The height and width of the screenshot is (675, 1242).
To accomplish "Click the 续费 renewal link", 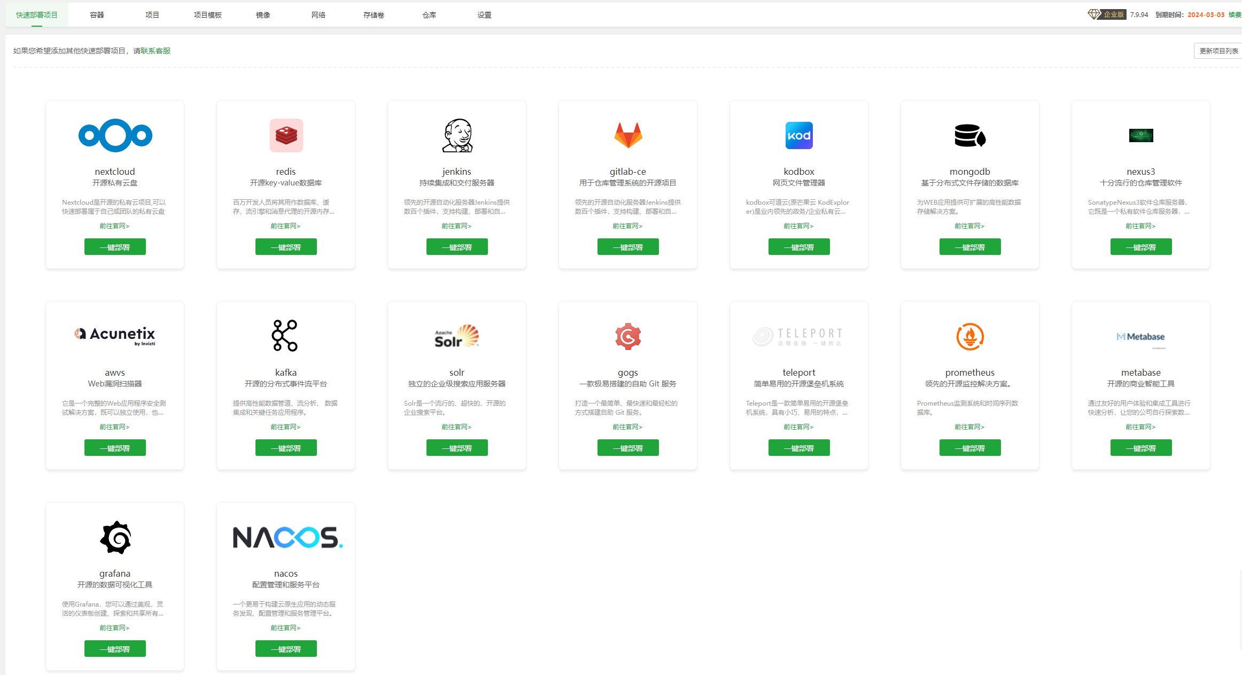I will pos(1235,15).
